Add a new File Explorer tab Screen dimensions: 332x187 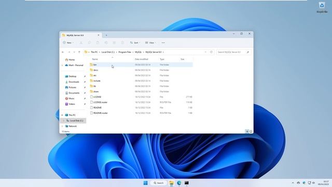(106, 35)
